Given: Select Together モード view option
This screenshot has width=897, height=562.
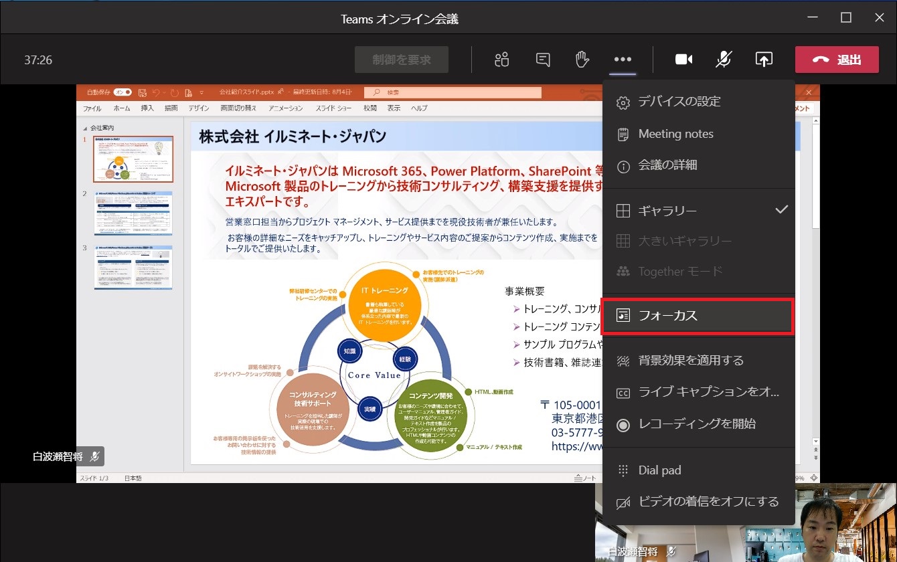Looking at the screenshot, I should pyautogui.click(x=699, y=272).
